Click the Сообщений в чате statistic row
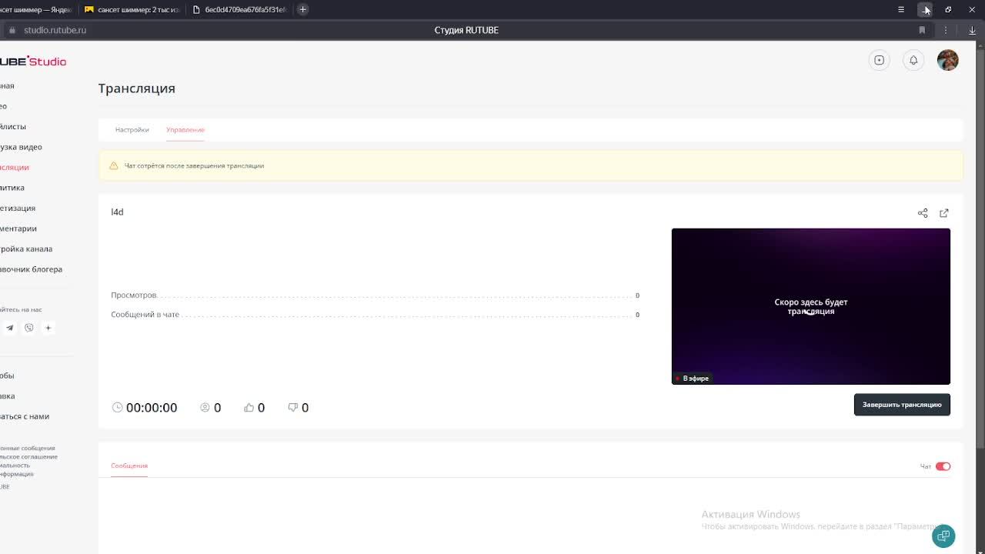 point(375,315)
